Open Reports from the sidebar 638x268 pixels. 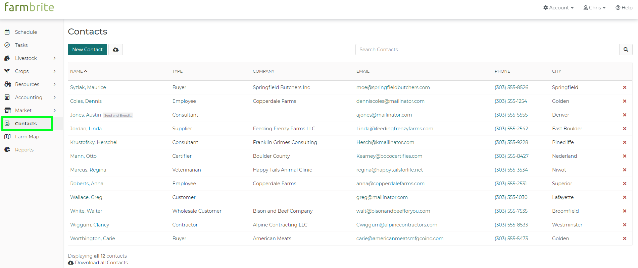pyautogui.click(x=24, y=150)
